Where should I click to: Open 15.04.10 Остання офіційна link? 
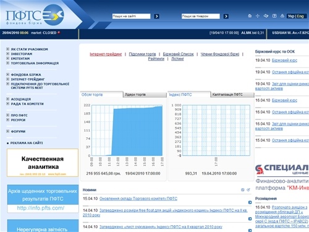[x=290, y=140]
